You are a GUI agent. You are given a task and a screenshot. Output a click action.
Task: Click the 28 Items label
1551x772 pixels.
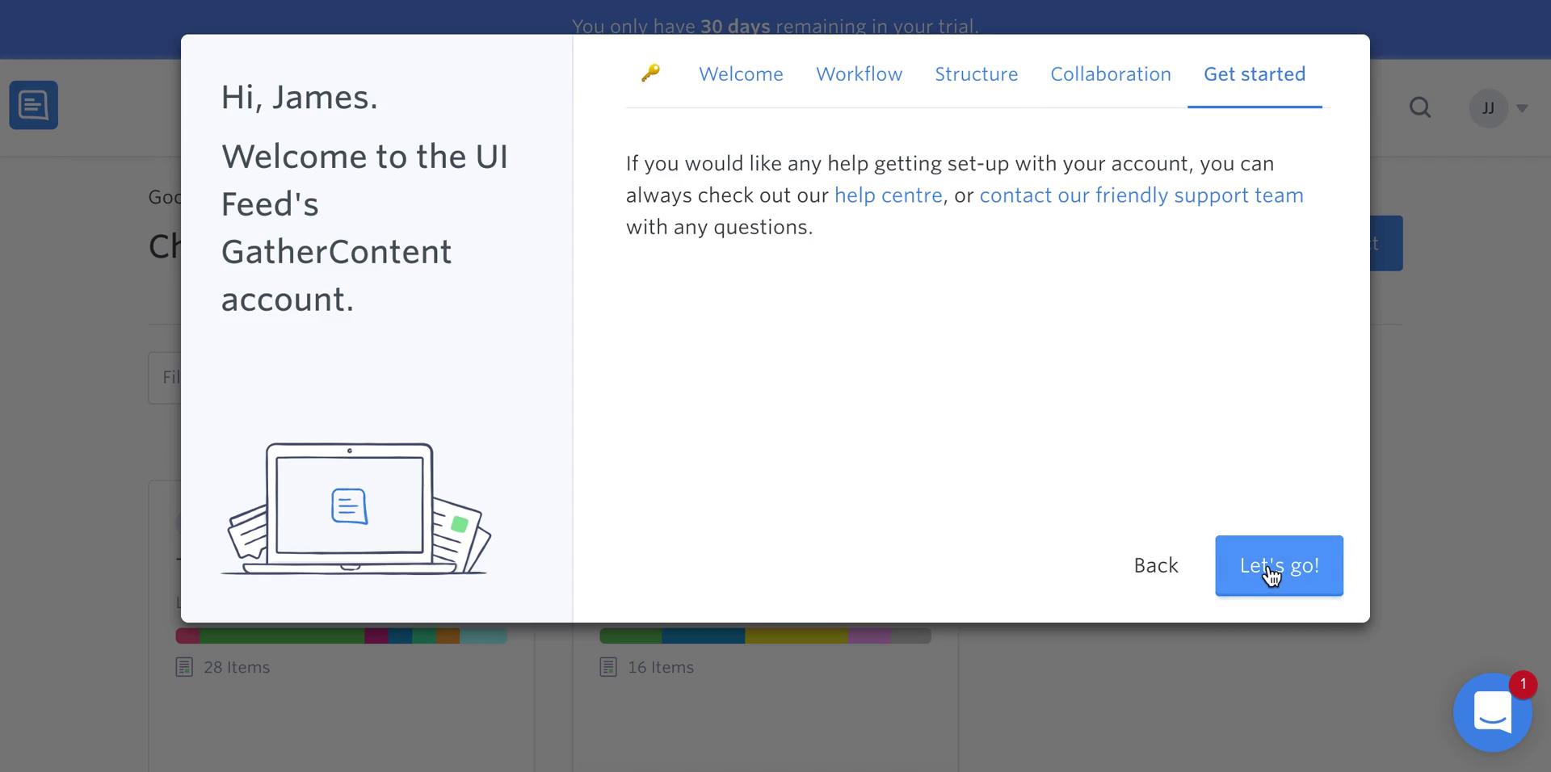click(x=237, y=667)
